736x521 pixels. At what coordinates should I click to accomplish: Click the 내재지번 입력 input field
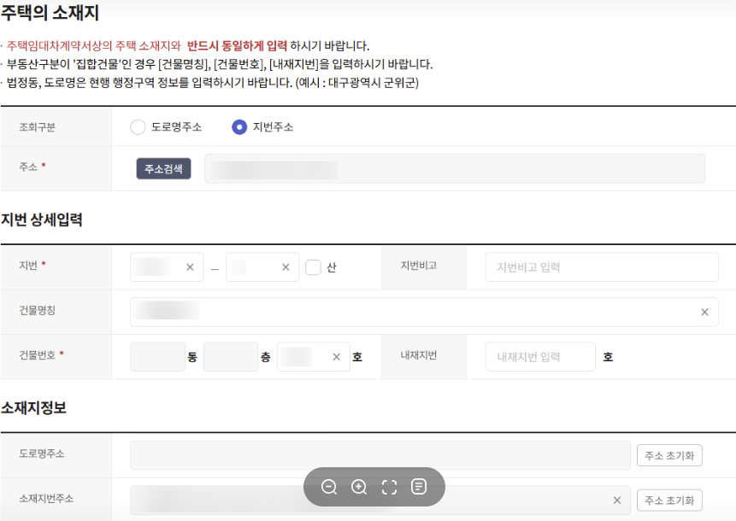point(539,356)
